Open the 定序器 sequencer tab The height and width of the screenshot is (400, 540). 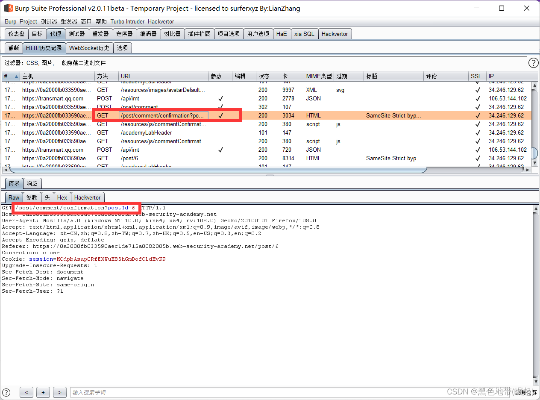[x=125, y=34]
